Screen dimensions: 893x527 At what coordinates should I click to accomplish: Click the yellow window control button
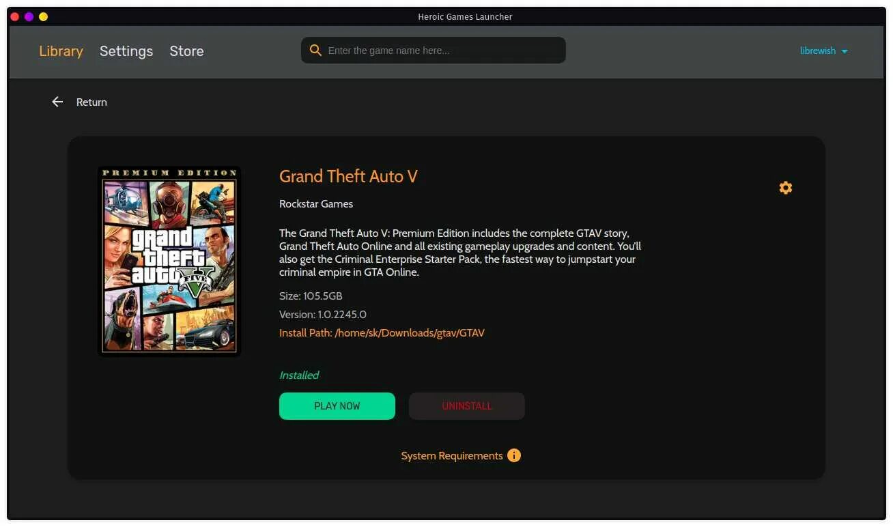[43, 16]
